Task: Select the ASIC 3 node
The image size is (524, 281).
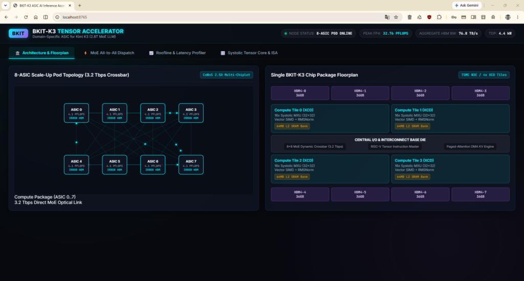Action: 191,113
